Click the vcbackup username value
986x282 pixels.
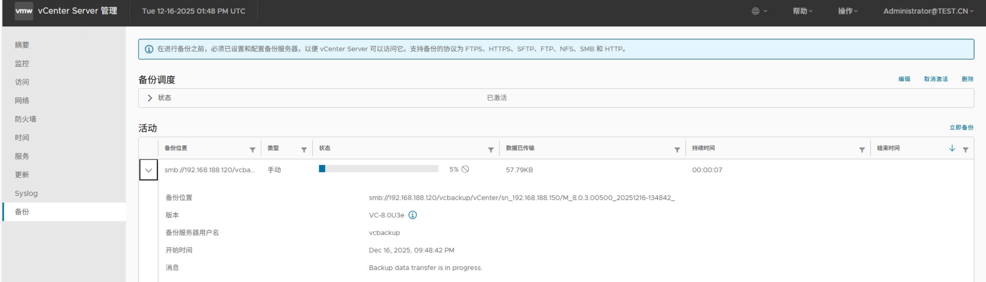(x=384, y=233)
